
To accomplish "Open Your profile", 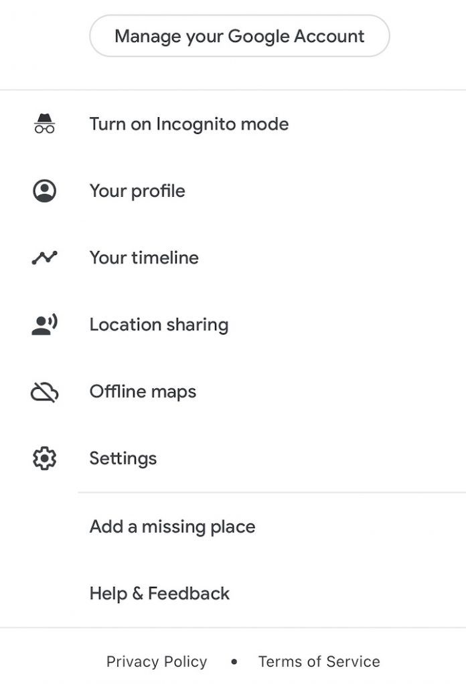I will tap(137, 191).
